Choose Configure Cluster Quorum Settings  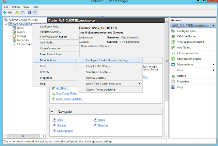pyautogui.click(x=110, y=60)
